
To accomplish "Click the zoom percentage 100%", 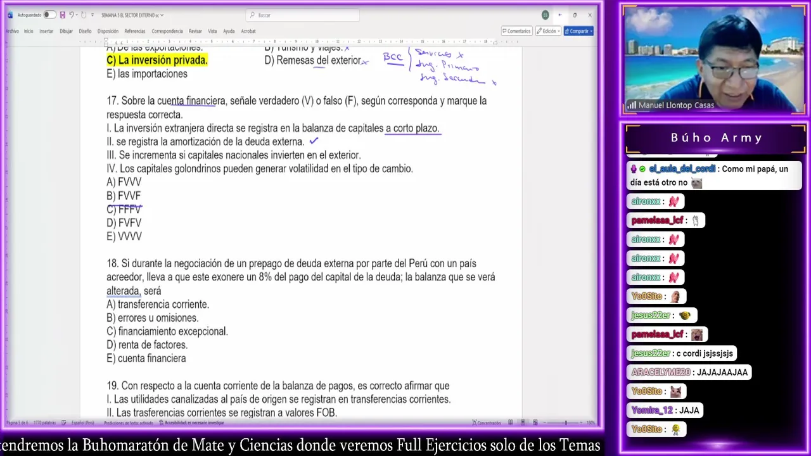I will pyautogui.click(x=591, y=422).
